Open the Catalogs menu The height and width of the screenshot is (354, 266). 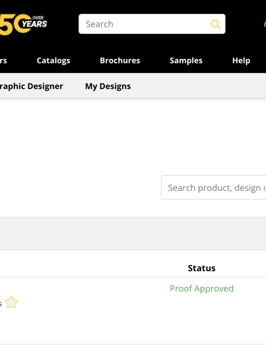[x=53, y=61]
